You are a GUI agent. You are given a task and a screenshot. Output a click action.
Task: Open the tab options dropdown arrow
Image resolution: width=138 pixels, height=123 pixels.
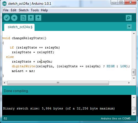tap(129, 27)
